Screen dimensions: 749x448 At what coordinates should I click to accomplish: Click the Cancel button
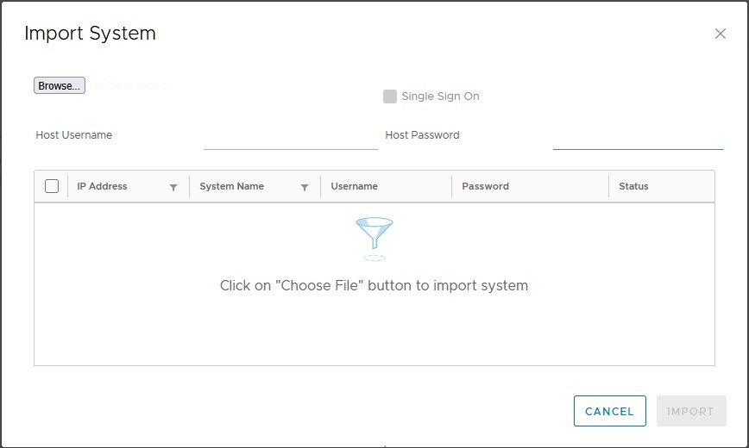609,411
